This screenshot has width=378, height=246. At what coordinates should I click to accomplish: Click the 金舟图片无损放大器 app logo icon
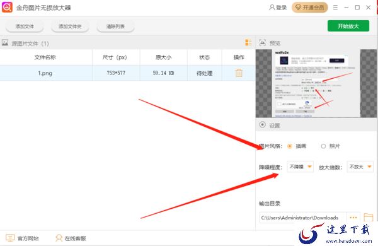pyautogui.click(x=7, y=7)
